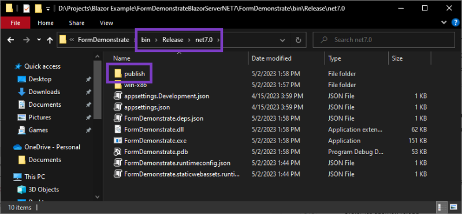Click the New folder quick access toolbar icon
Viewport: 462px width, 214px height.
[x=38, y=9]
